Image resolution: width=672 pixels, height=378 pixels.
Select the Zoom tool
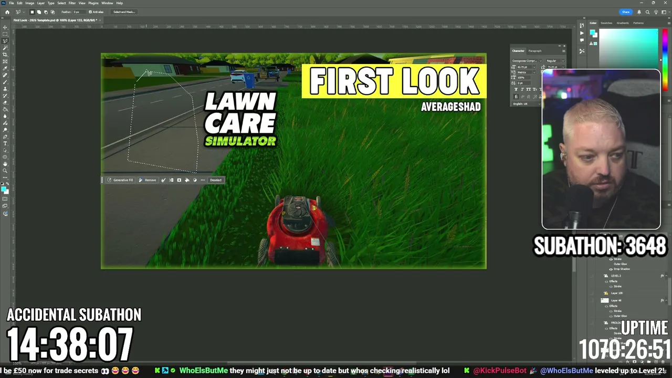pyautogui.click(x=5, y=171)
